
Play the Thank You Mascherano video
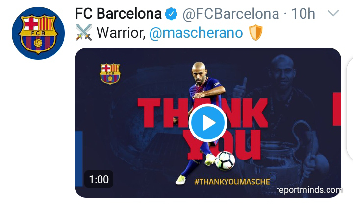pyautogui.click(x=207, y=123)
